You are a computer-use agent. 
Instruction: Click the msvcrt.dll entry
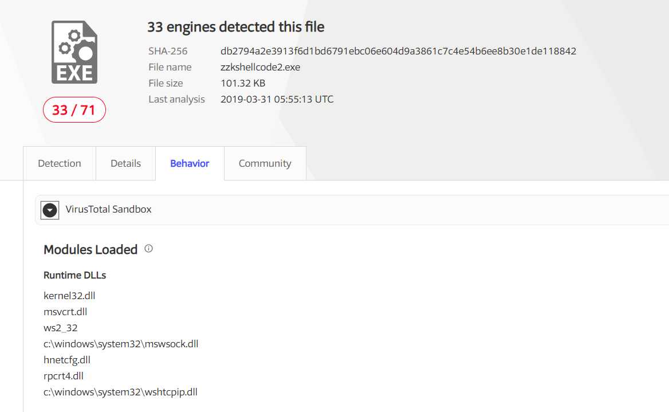[x=65, y=312]
